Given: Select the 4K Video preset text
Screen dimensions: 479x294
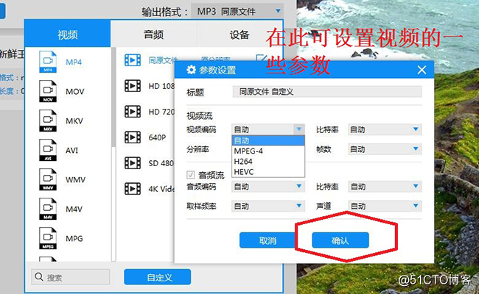Looking at the screenshot, I should point(161,189).
